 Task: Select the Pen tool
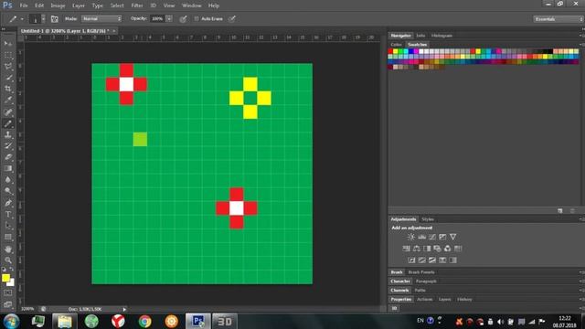point(8,203)
